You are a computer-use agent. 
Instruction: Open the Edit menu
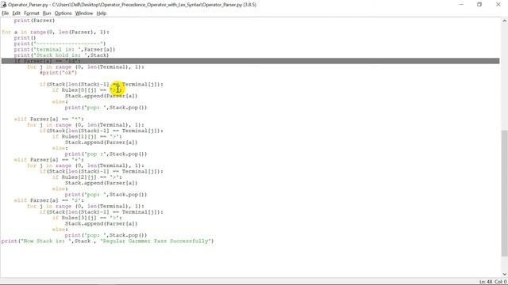(x=16, y=13)
